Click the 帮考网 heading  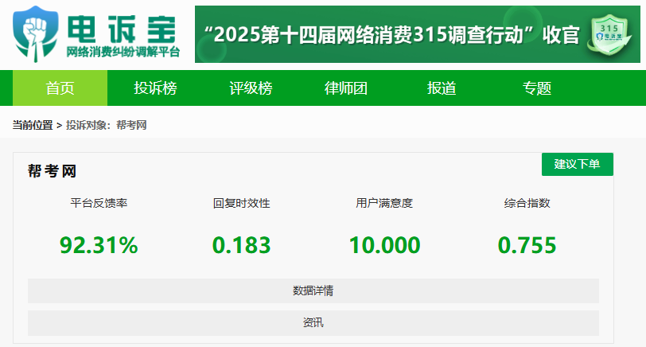[x=52, y=171]
